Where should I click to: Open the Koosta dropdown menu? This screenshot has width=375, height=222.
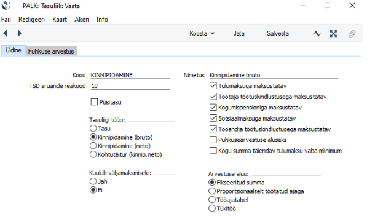(202, 33)
